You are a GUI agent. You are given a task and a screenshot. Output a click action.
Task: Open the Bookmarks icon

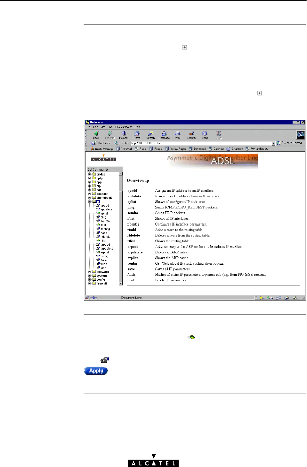point(94,143)
